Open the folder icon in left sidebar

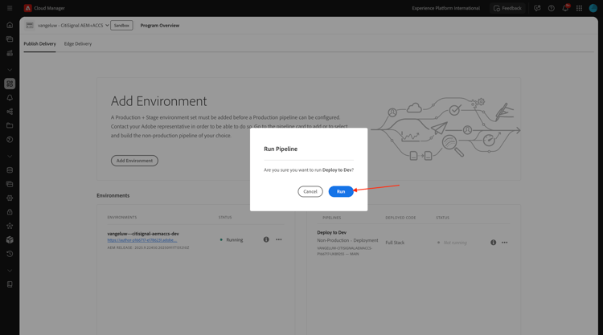click(10, 125)
